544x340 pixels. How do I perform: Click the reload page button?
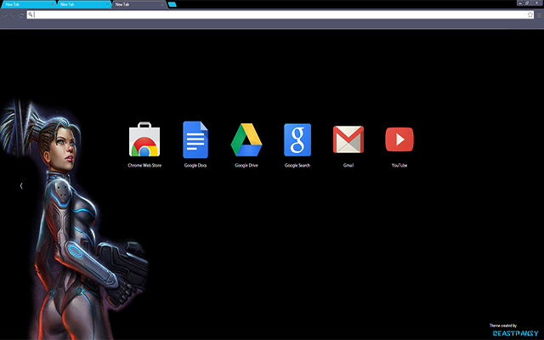click(21, 14)
